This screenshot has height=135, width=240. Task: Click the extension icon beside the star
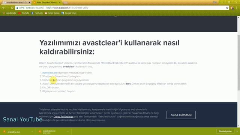pyautogui.click(x=232, y=8)
